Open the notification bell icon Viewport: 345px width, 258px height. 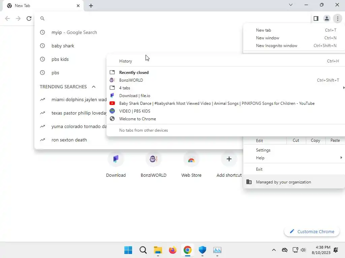pos(336,250)
